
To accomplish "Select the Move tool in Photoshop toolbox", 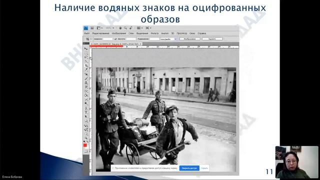I will tap(86, 48).
